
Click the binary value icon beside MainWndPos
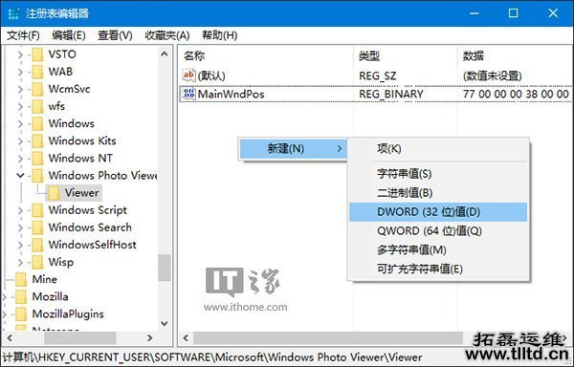188,94
